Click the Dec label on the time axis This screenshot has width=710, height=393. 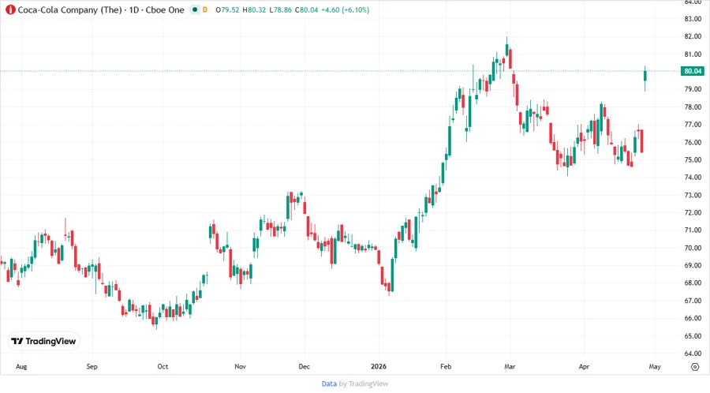305,367
